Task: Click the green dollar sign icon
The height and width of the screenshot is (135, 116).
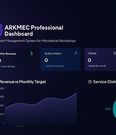Action: 32,53
